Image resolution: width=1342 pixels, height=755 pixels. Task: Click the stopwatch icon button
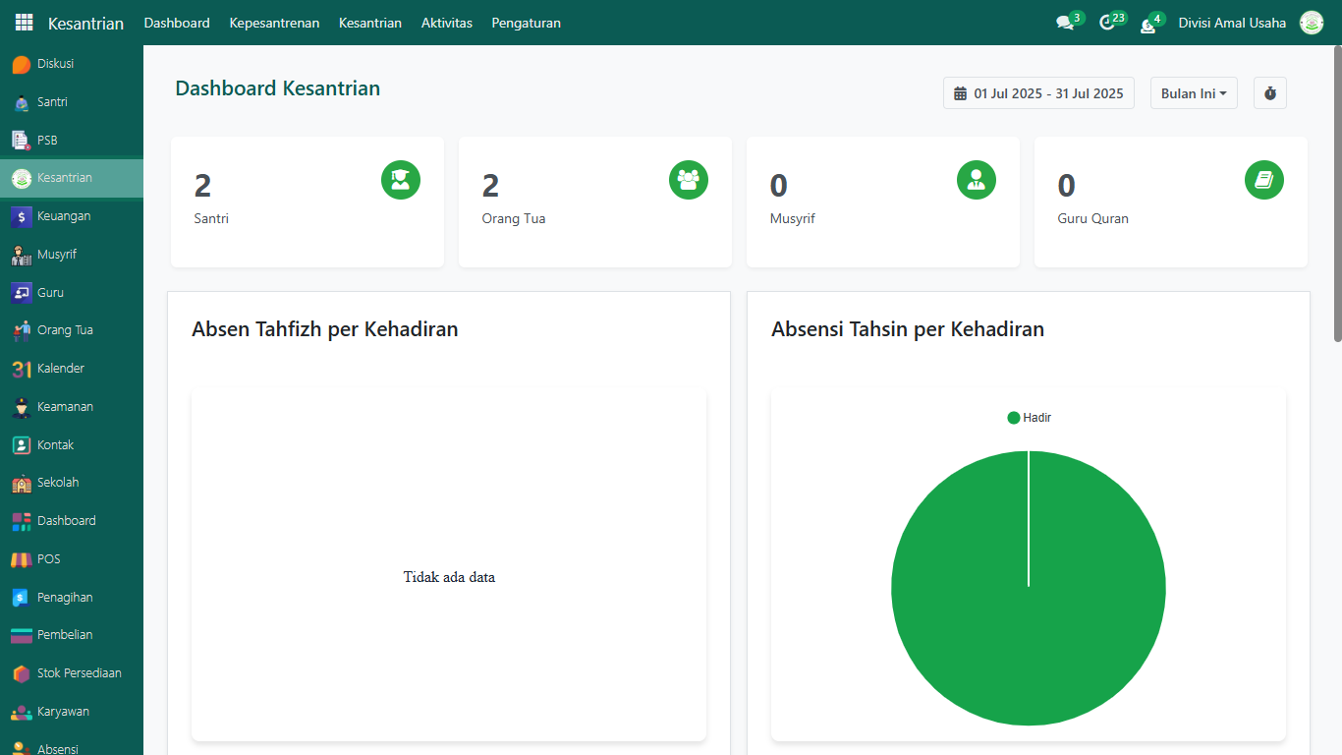(x=1269, y=93)
